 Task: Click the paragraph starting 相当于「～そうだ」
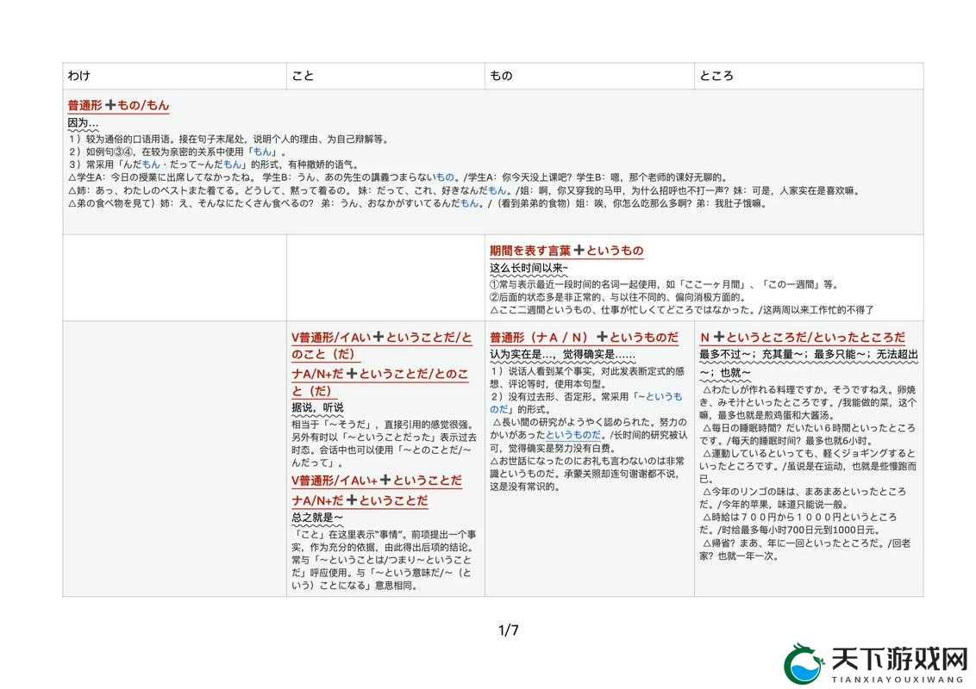(x=382, y=444)
